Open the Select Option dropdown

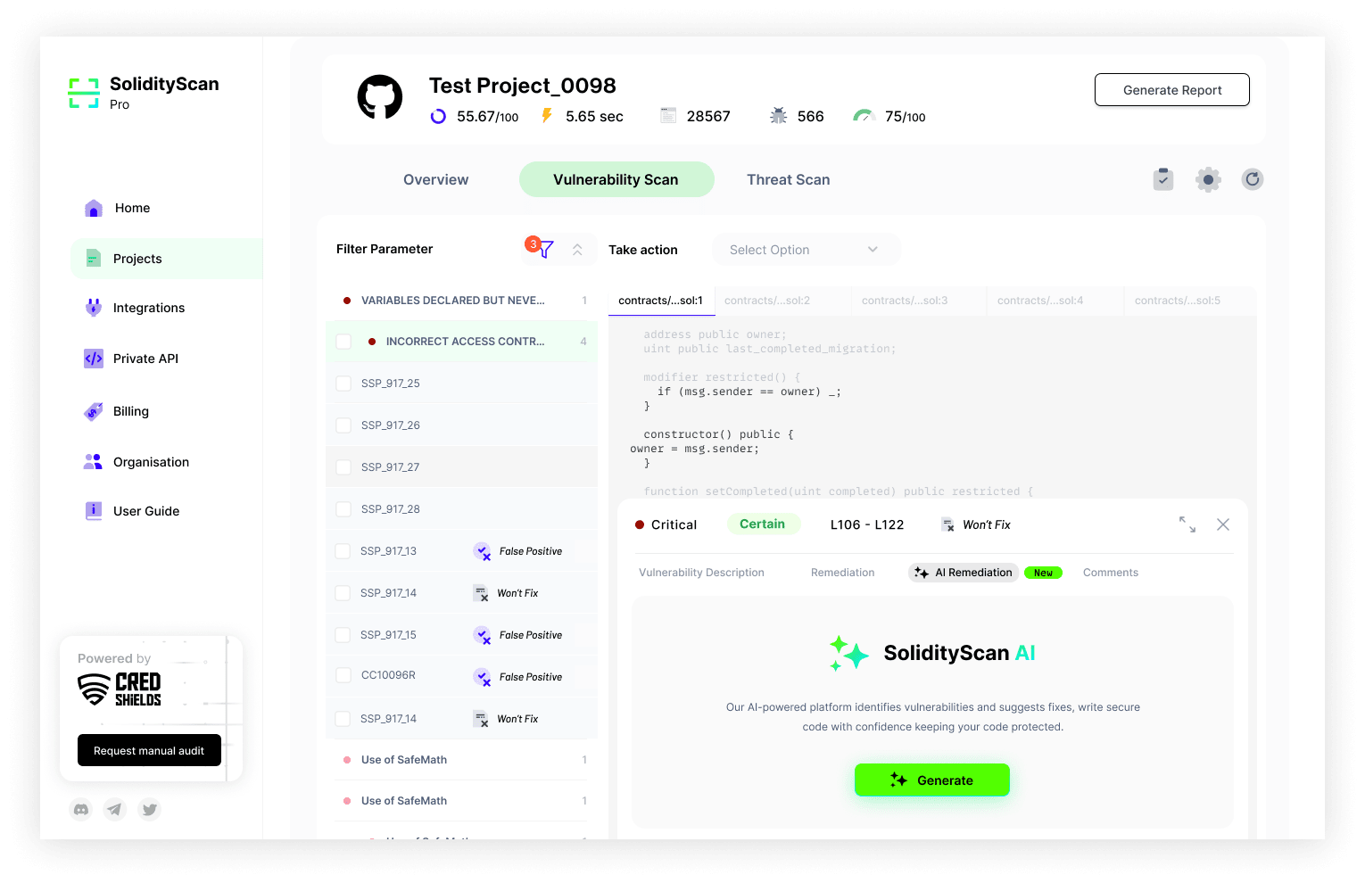click(805, 250)
